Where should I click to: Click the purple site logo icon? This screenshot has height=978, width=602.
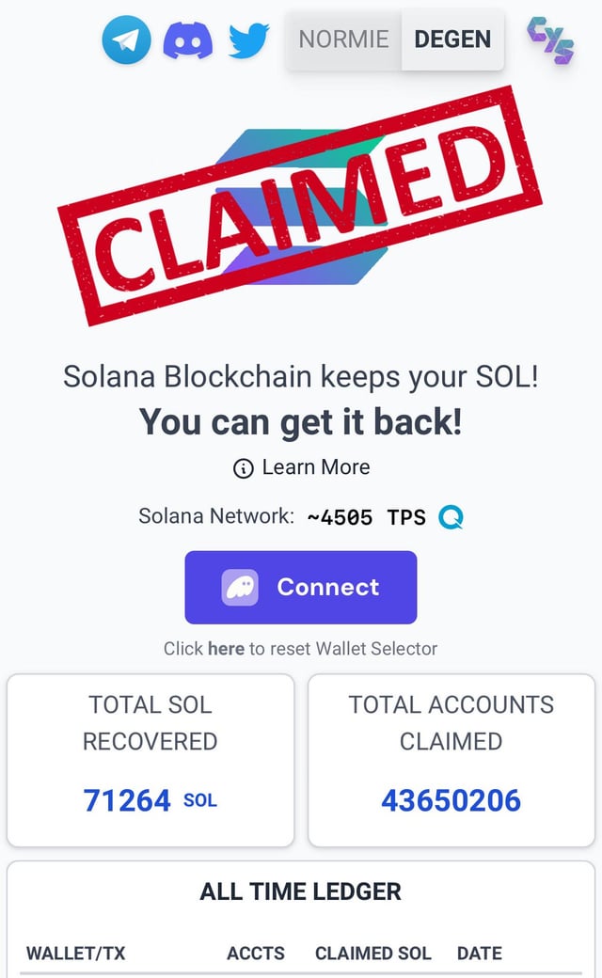tap(550, 40)
